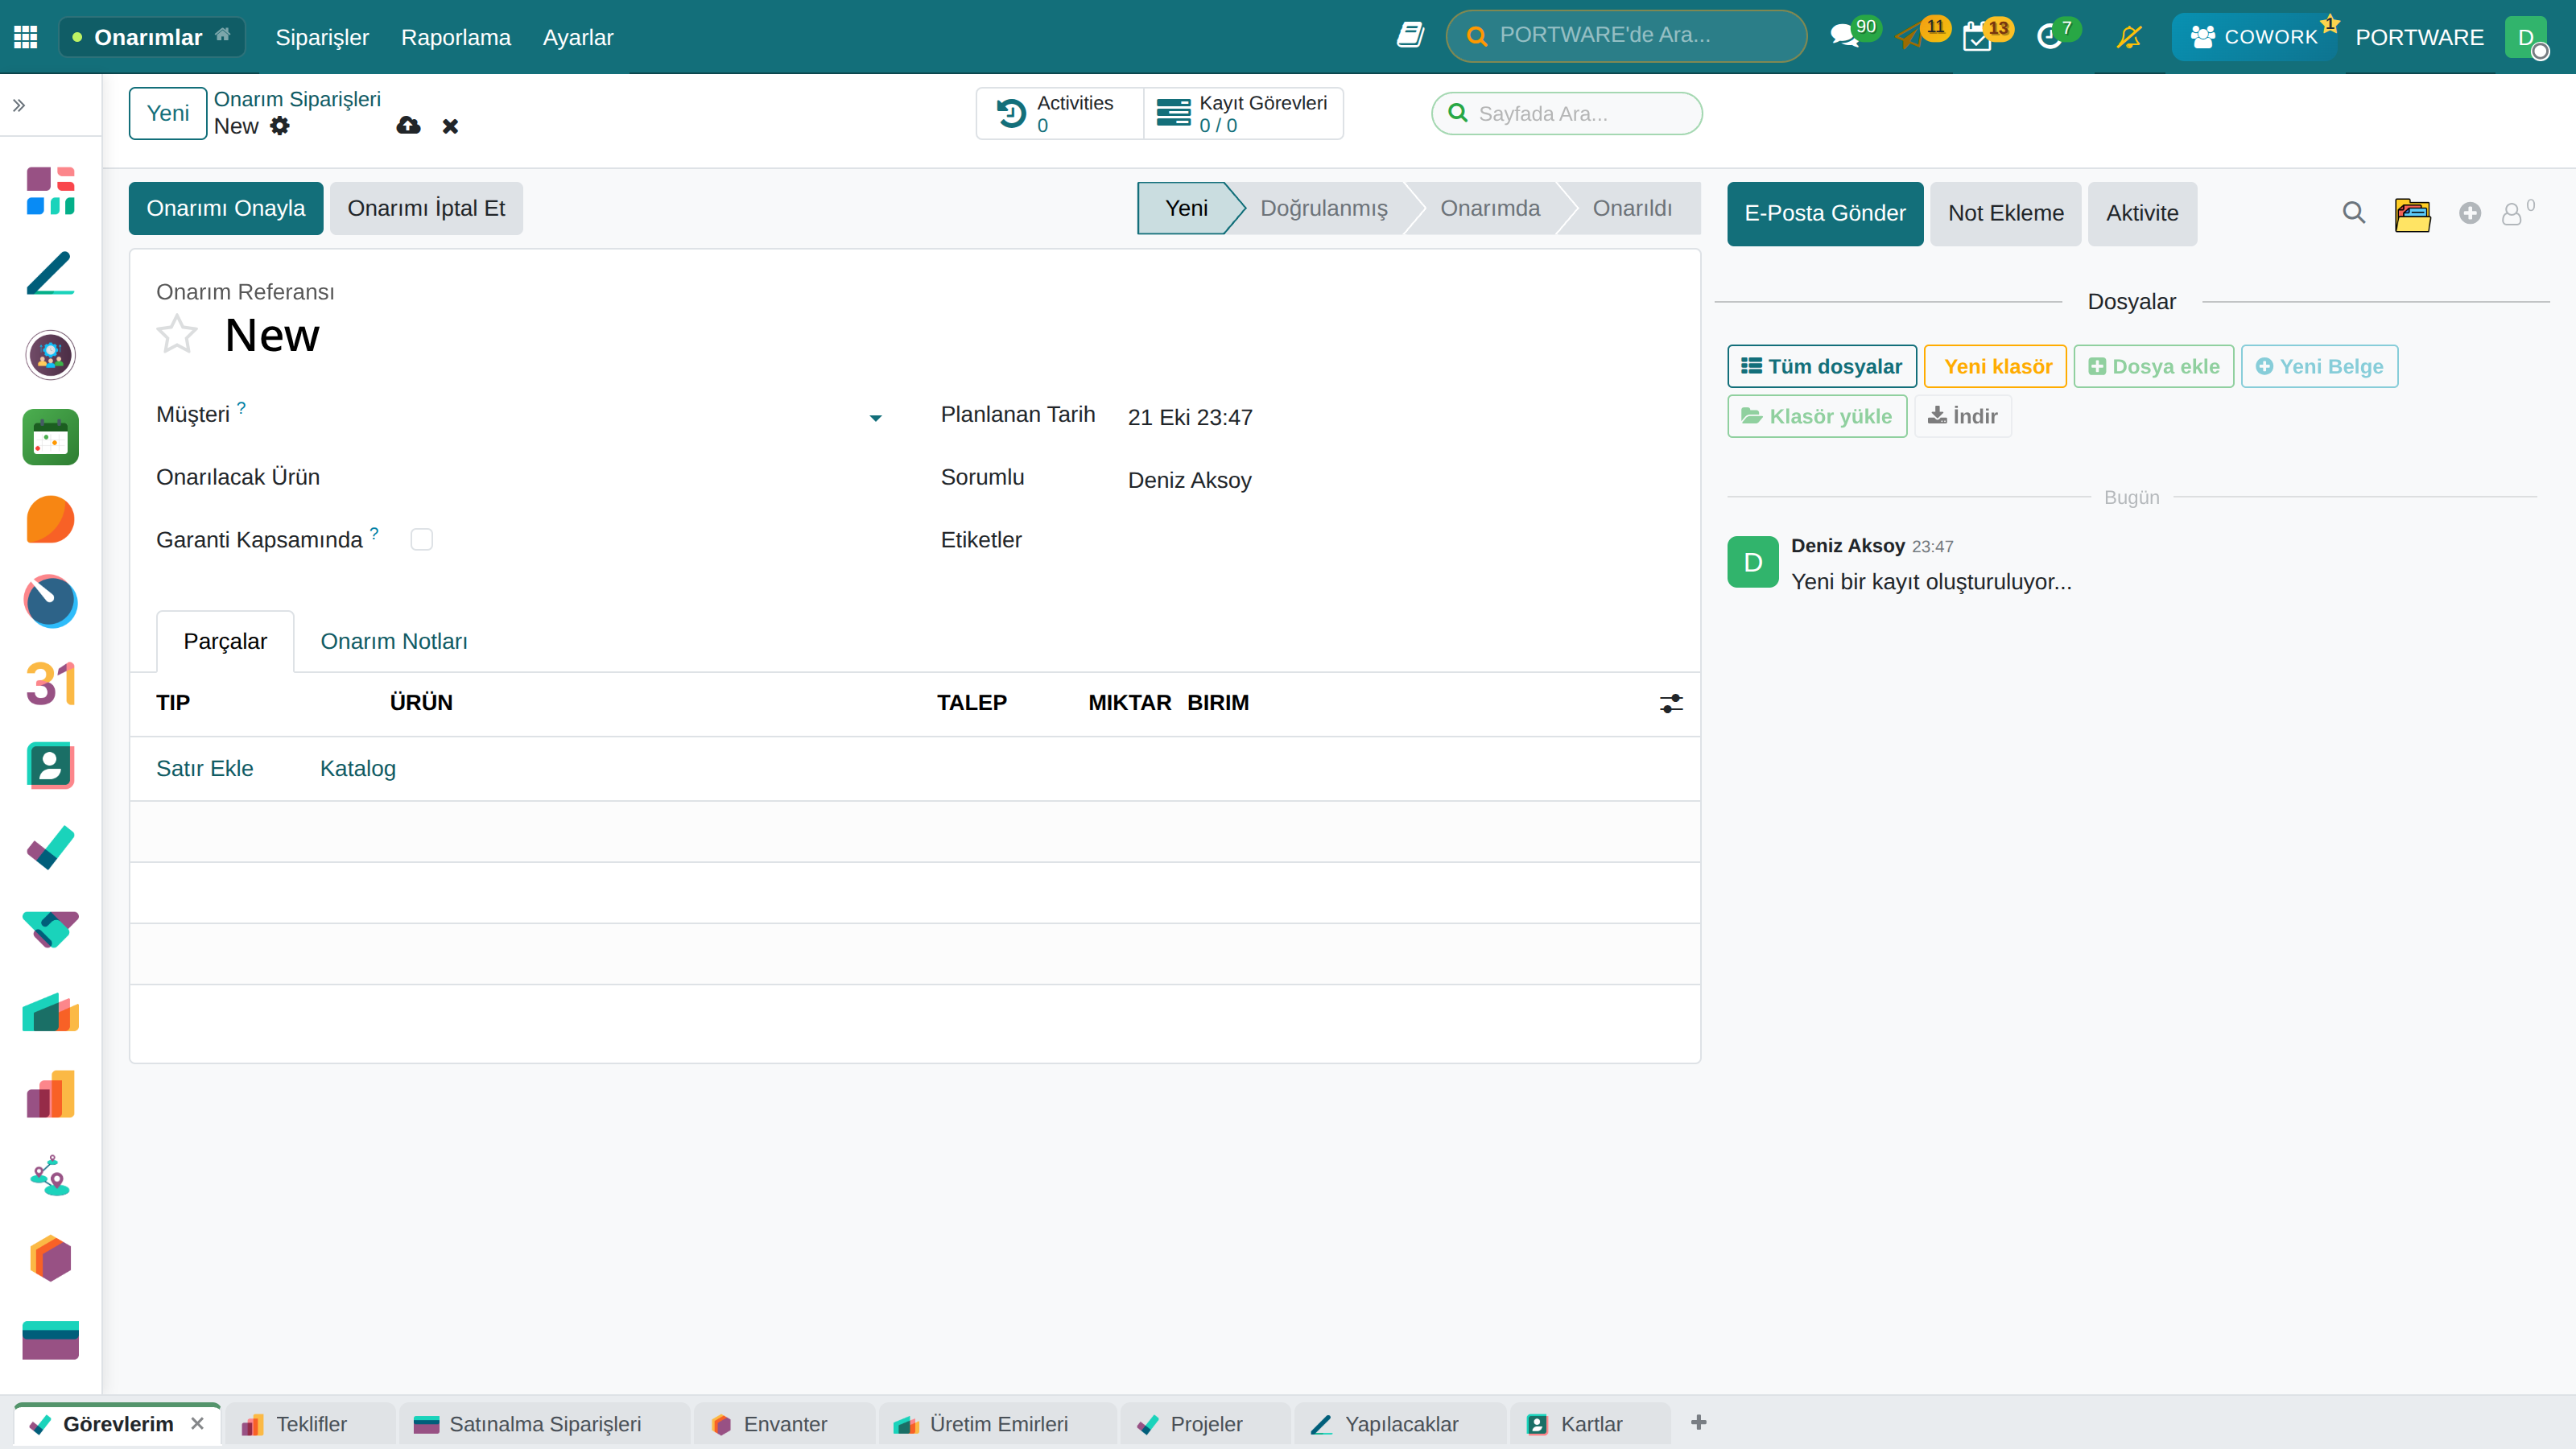Open the orange chat bubble app
This screenshot has width=2576, height=1449.
50,519
